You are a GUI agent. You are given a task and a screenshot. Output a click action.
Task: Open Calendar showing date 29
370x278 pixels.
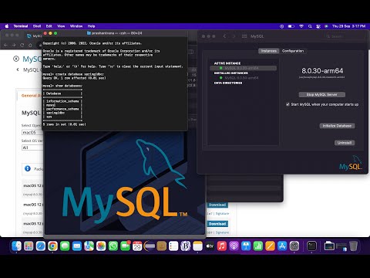click(x=137, y=246)
